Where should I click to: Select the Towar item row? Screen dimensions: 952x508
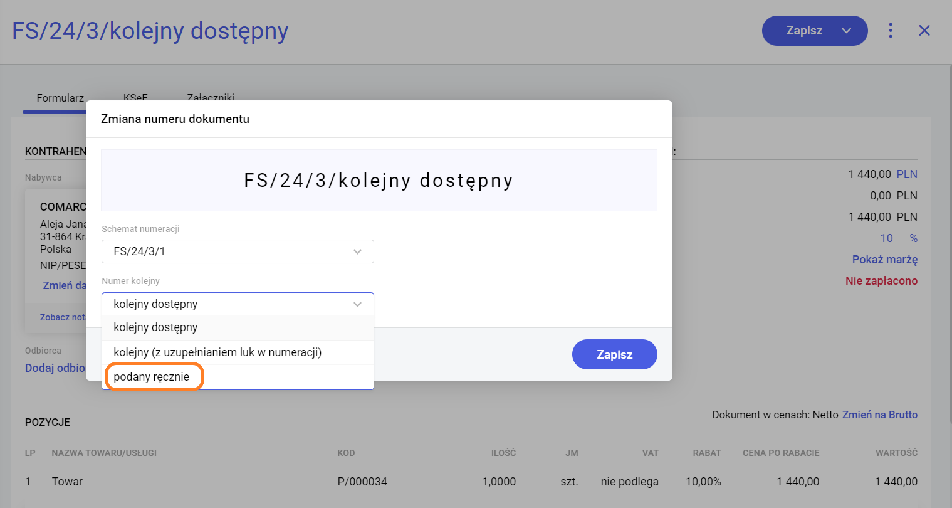point(67,482)
